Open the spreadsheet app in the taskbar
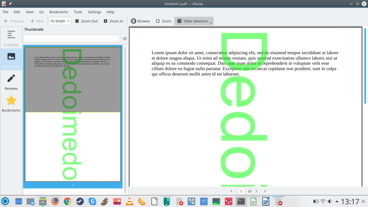Image resolution: width=368 pixels, height=207 pixels. [x=253, y=201]
